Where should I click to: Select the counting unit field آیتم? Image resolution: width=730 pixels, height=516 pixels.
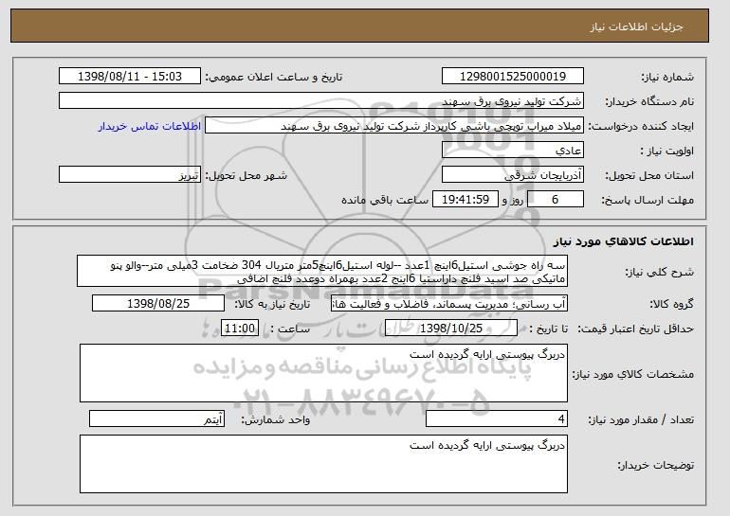tap(156, 418)
